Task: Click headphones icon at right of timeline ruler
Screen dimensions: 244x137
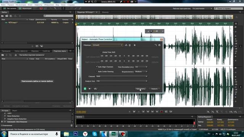Action: (236, 24)
